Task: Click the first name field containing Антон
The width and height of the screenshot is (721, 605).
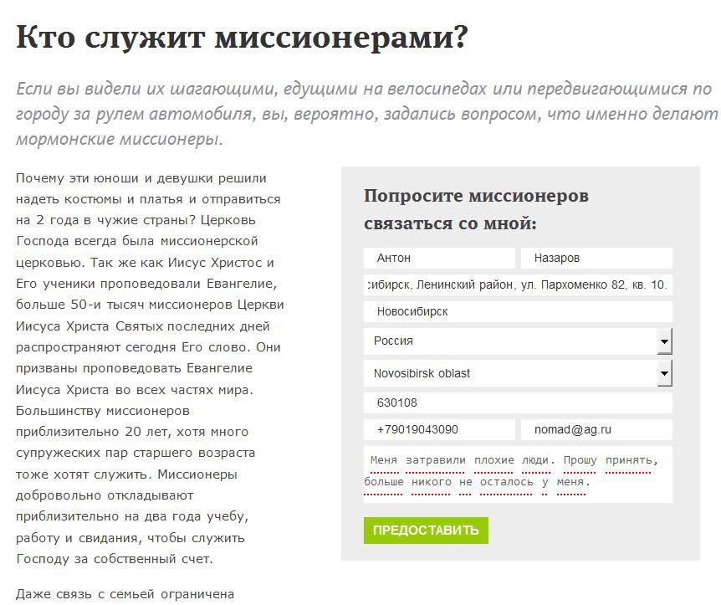Action: pos(439,258)
